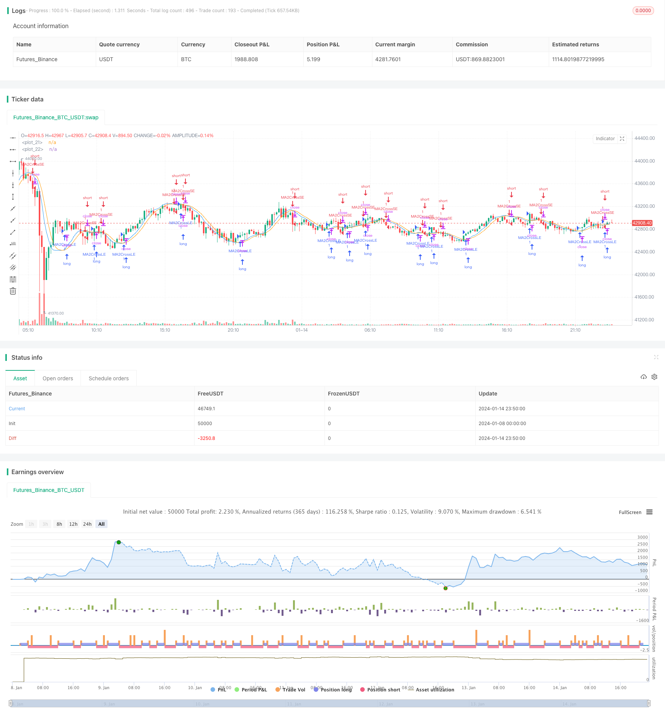The height and width of the screenshot is (718, 665).
Task: Set chart zoom to 12h
Action: click(73, 524)
